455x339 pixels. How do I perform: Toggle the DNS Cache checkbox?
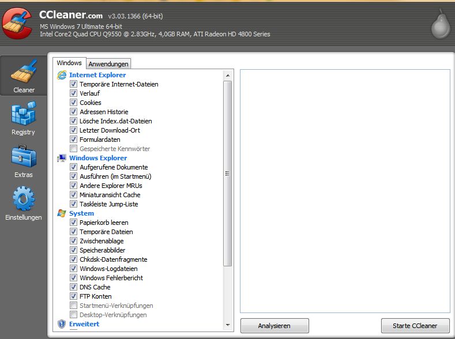point(73,287)
